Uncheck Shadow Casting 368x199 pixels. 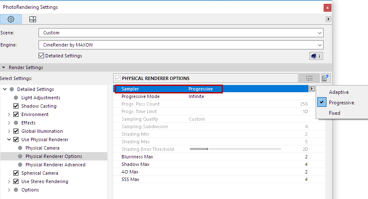tap(16, 106)
